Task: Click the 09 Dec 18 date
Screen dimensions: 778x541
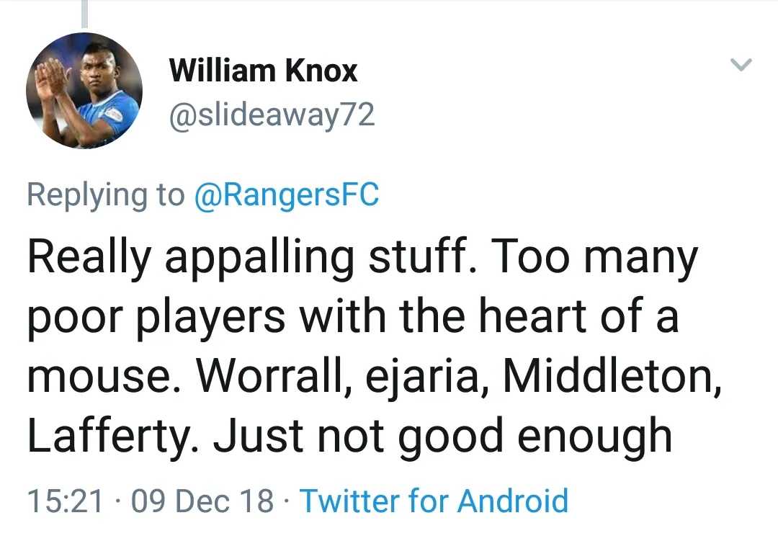Action: click(202, 501)
